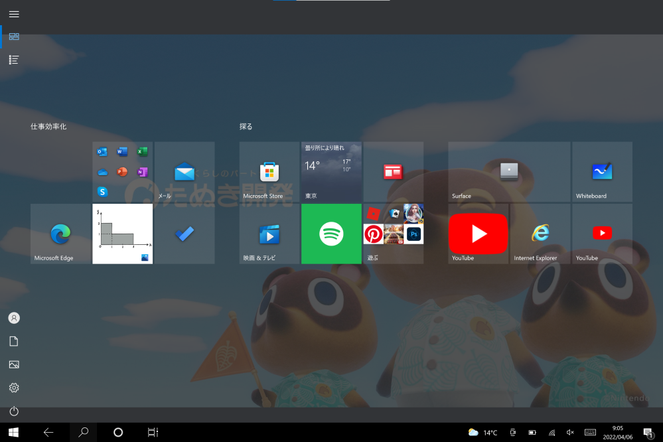Launch Spotify from the green tile

pyautogui.click(x=331, y=234)
